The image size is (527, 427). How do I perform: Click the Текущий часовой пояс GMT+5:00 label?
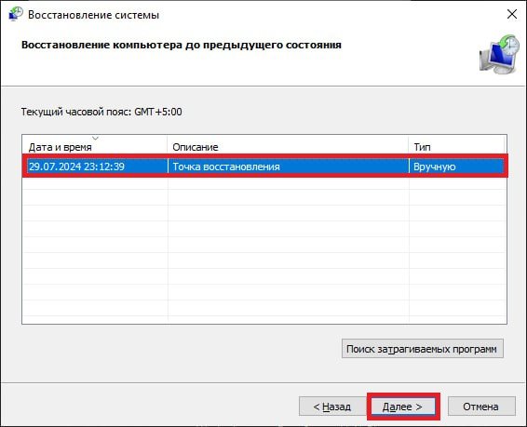point(101,112)
